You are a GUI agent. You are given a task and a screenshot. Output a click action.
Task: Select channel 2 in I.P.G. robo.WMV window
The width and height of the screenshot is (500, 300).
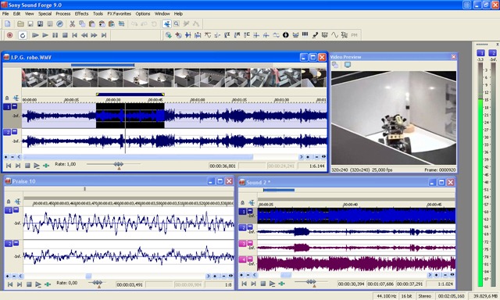click(7, 132)
